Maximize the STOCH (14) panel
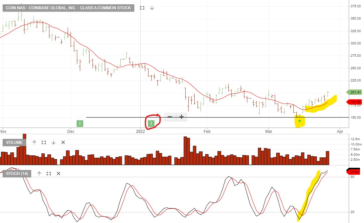This screenshot has width=364, height=223. (49, 173)
